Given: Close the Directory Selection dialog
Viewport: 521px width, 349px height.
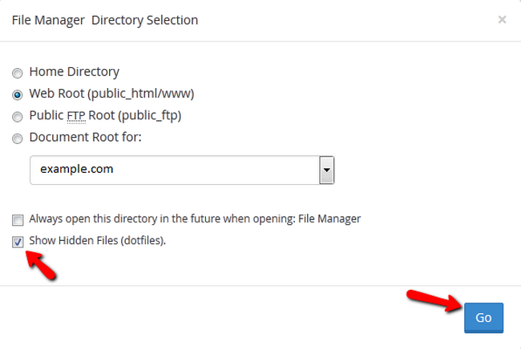Looking at the screenshot, I should (x=502, y=19).
